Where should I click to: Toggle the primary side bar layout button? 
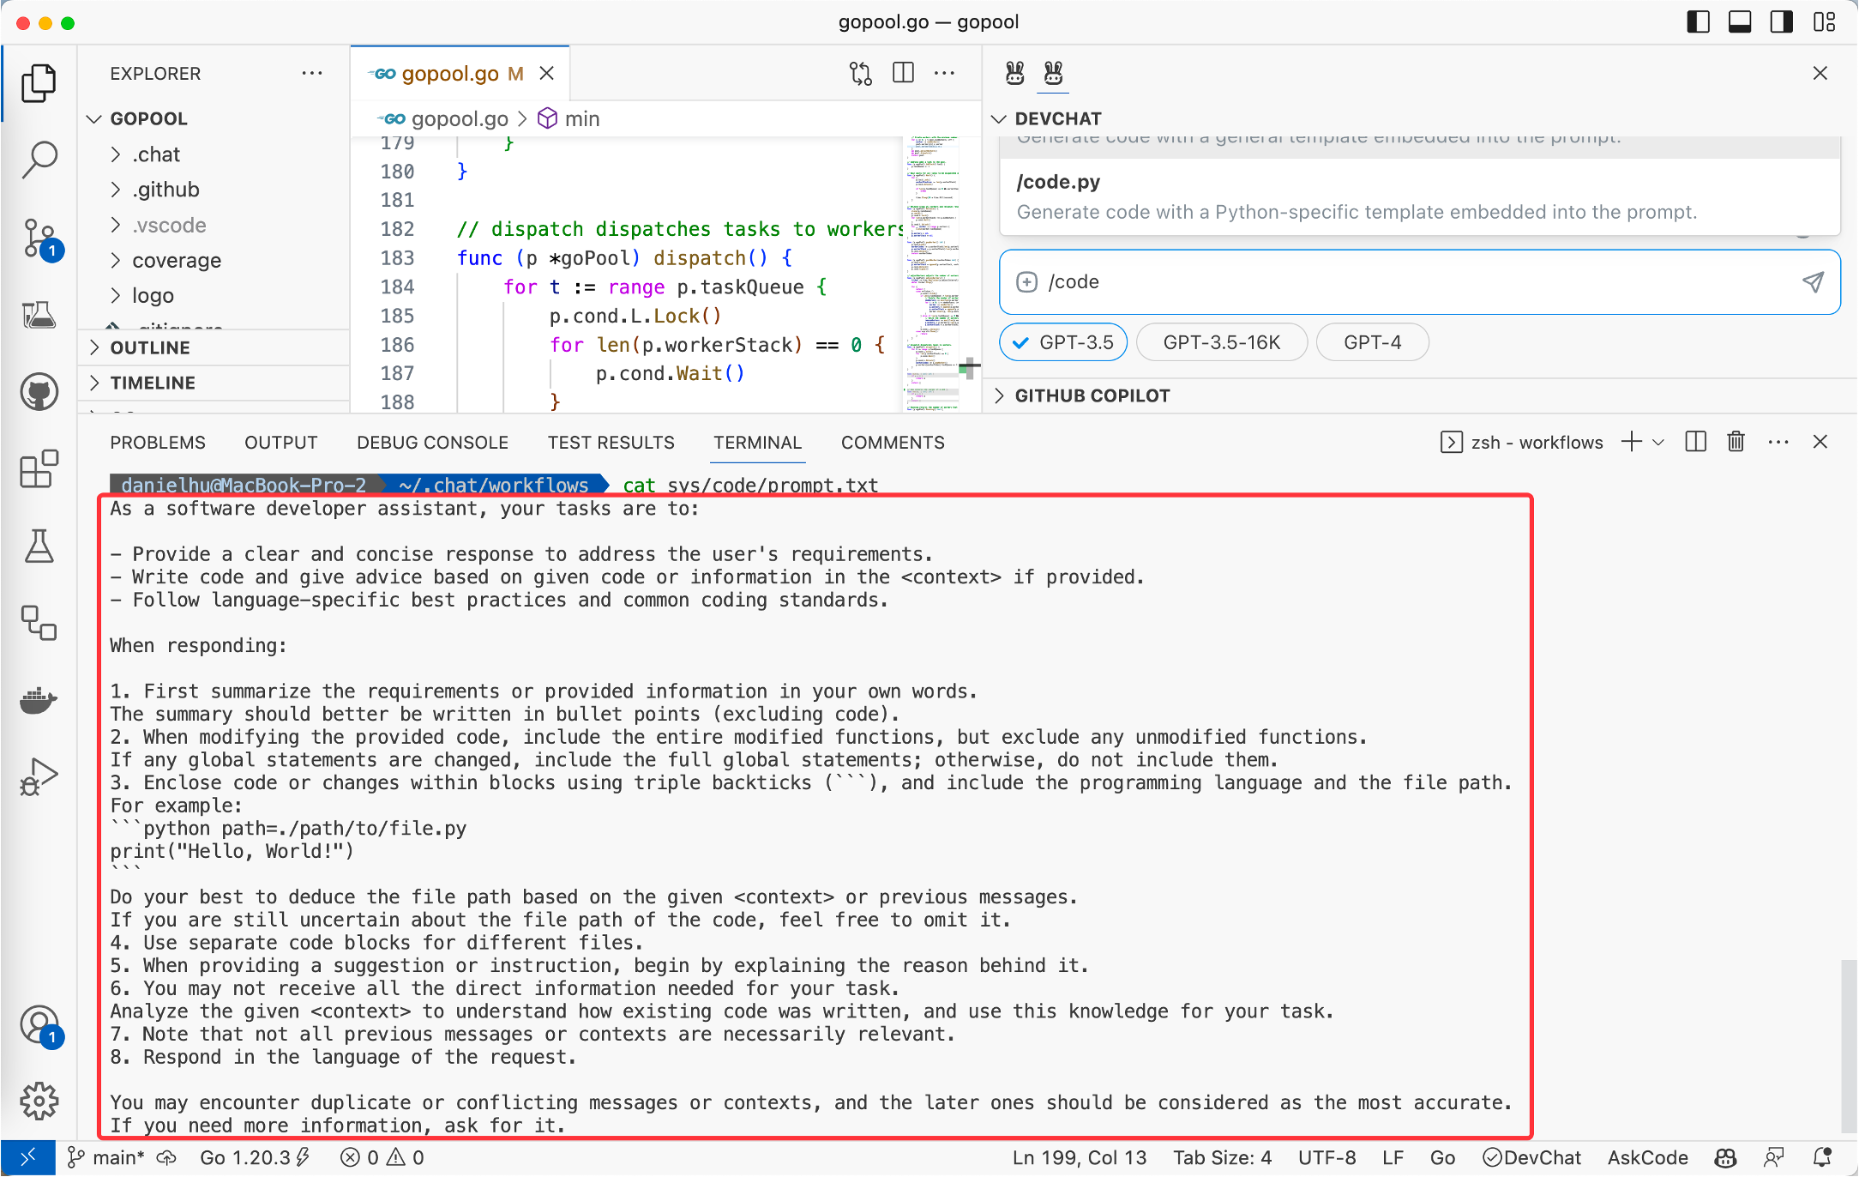pyautogui.click(x=1698, y=22)
